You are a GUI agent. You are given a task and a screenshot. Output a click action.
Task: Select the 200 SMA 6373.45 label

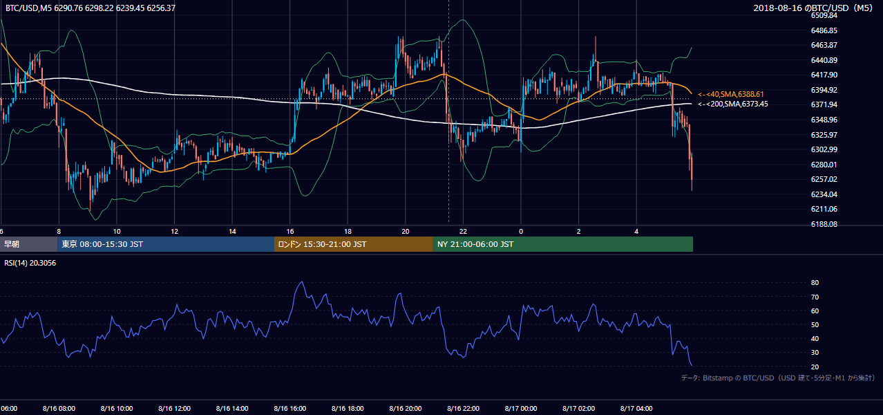pyautogui.click(x=733, y=104)
